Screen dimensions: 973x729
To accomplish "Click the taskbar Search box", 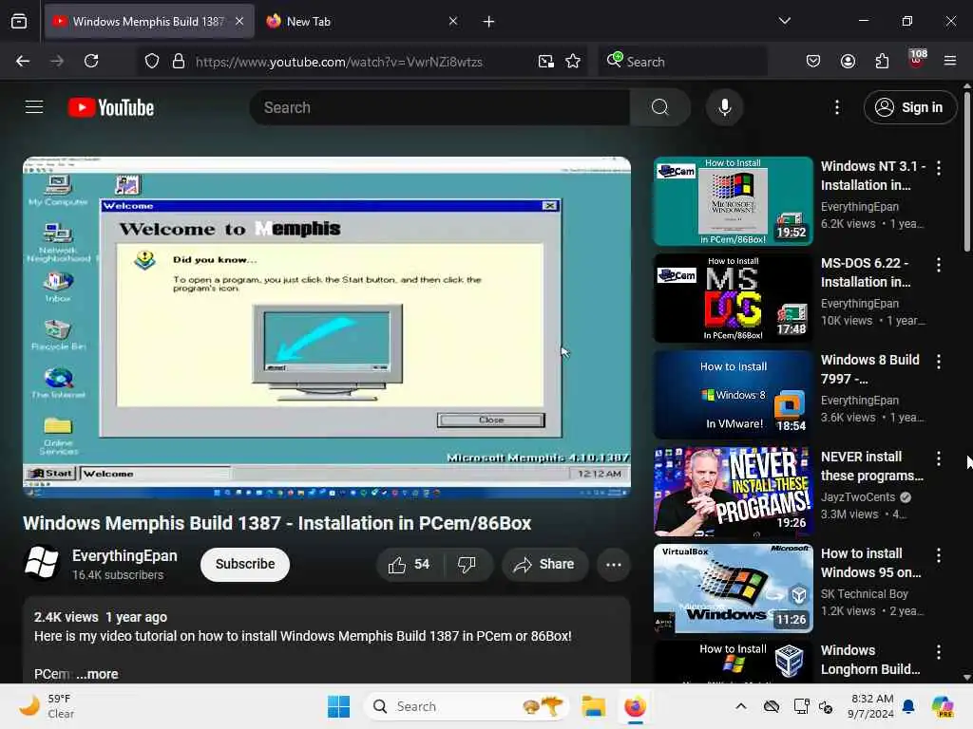I will [467, 706].
